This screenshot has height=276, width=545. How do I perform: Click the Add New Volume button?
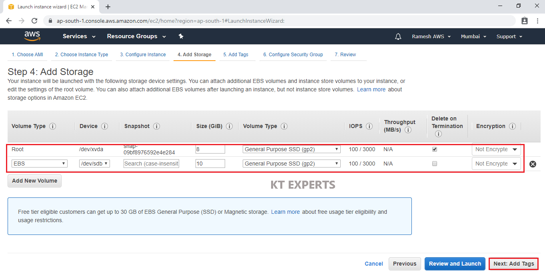point(34,181)
